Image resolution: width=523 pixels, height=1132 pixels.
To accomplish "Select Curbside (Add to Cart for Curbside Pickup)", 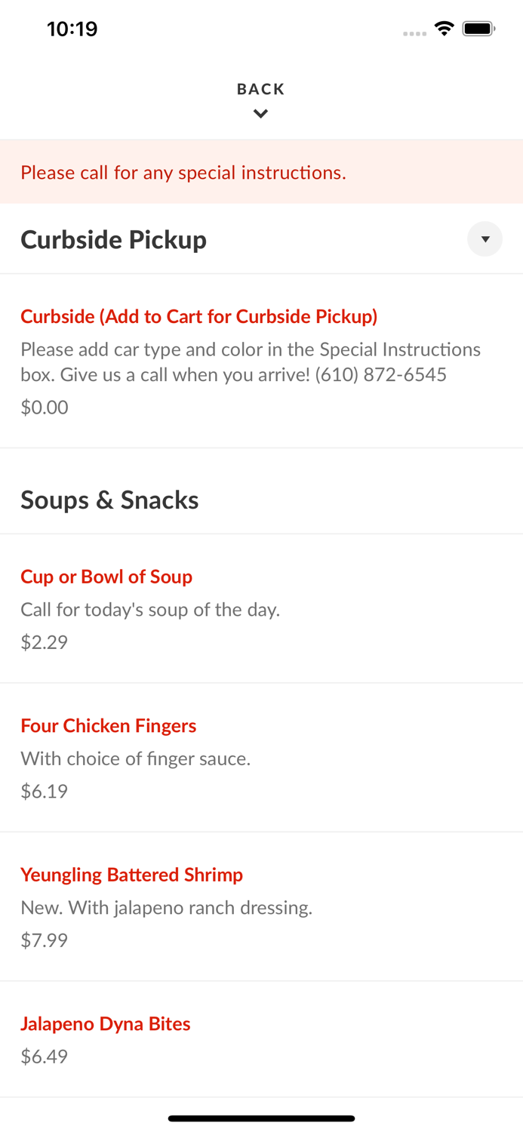I will pyautogui.click(x=198, y=316).
